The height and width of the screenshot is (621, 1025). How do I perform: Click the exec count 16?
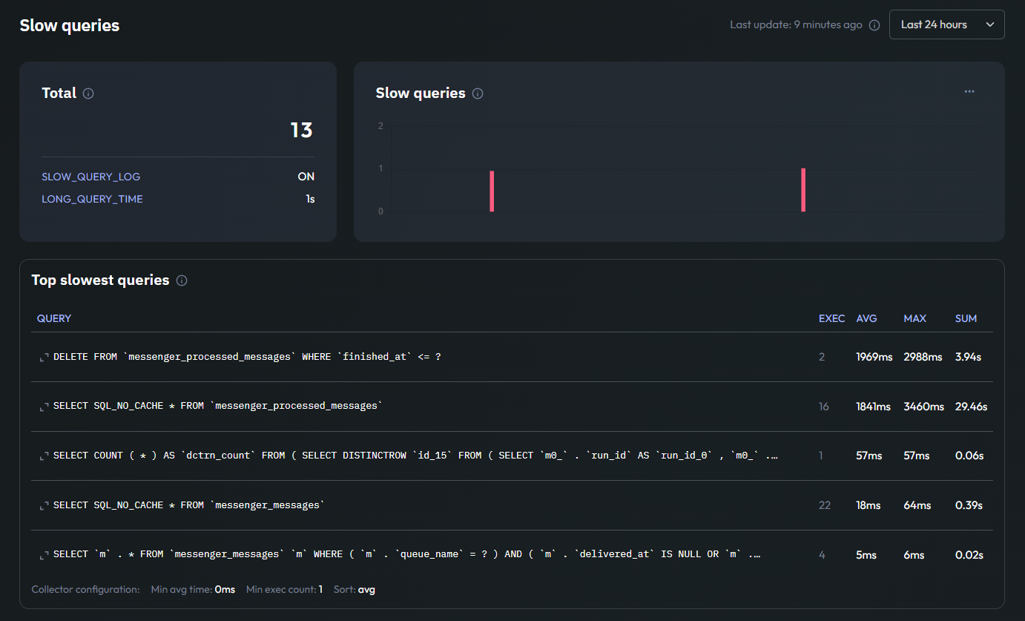(823, 407)
